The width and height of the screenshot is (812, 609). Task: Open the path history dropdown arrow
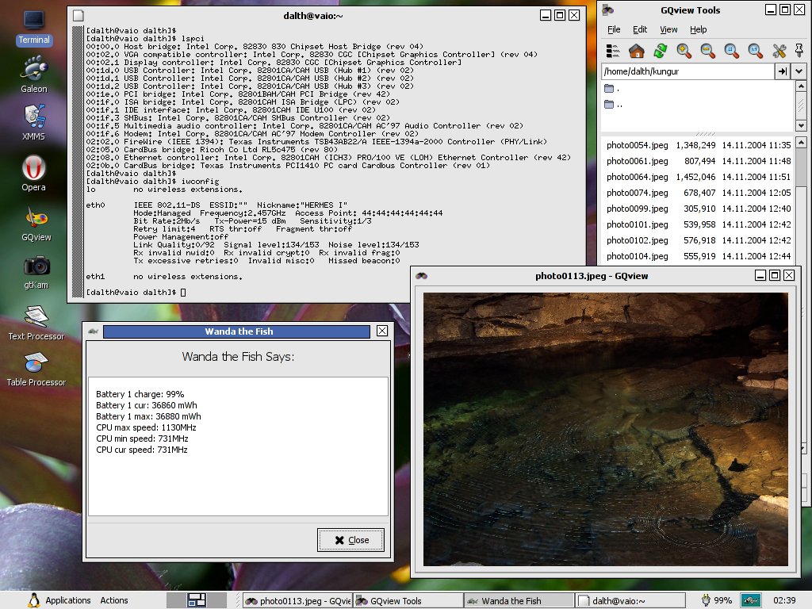click(799, 71)
